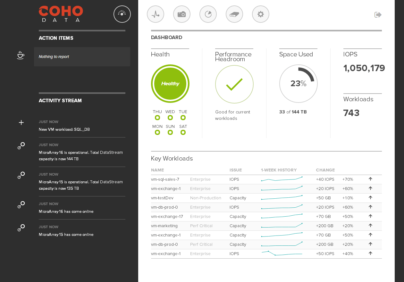Click the logout exit icon

pyautogui.click(x=378, y=15)
